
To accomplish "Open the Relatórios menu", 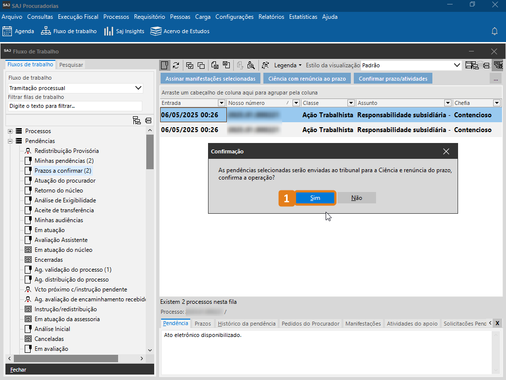I will (x=271, y=17).
